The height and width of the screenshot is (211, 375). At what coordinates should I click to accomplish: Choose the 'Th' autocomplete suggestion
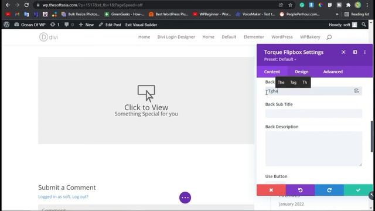(305, 82)
